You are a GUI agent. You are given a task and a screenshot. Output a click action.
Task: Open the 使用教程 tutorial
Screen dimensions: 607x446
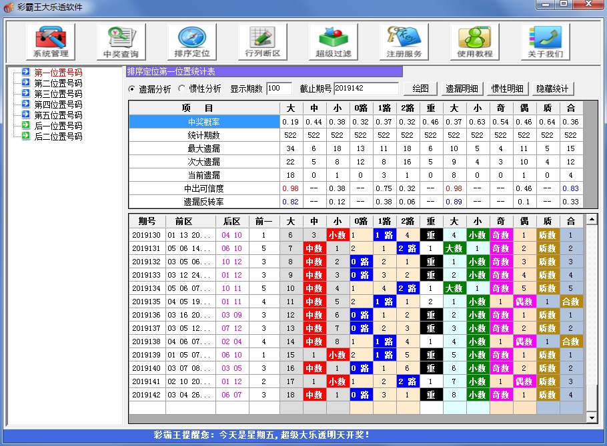[474, 41]
